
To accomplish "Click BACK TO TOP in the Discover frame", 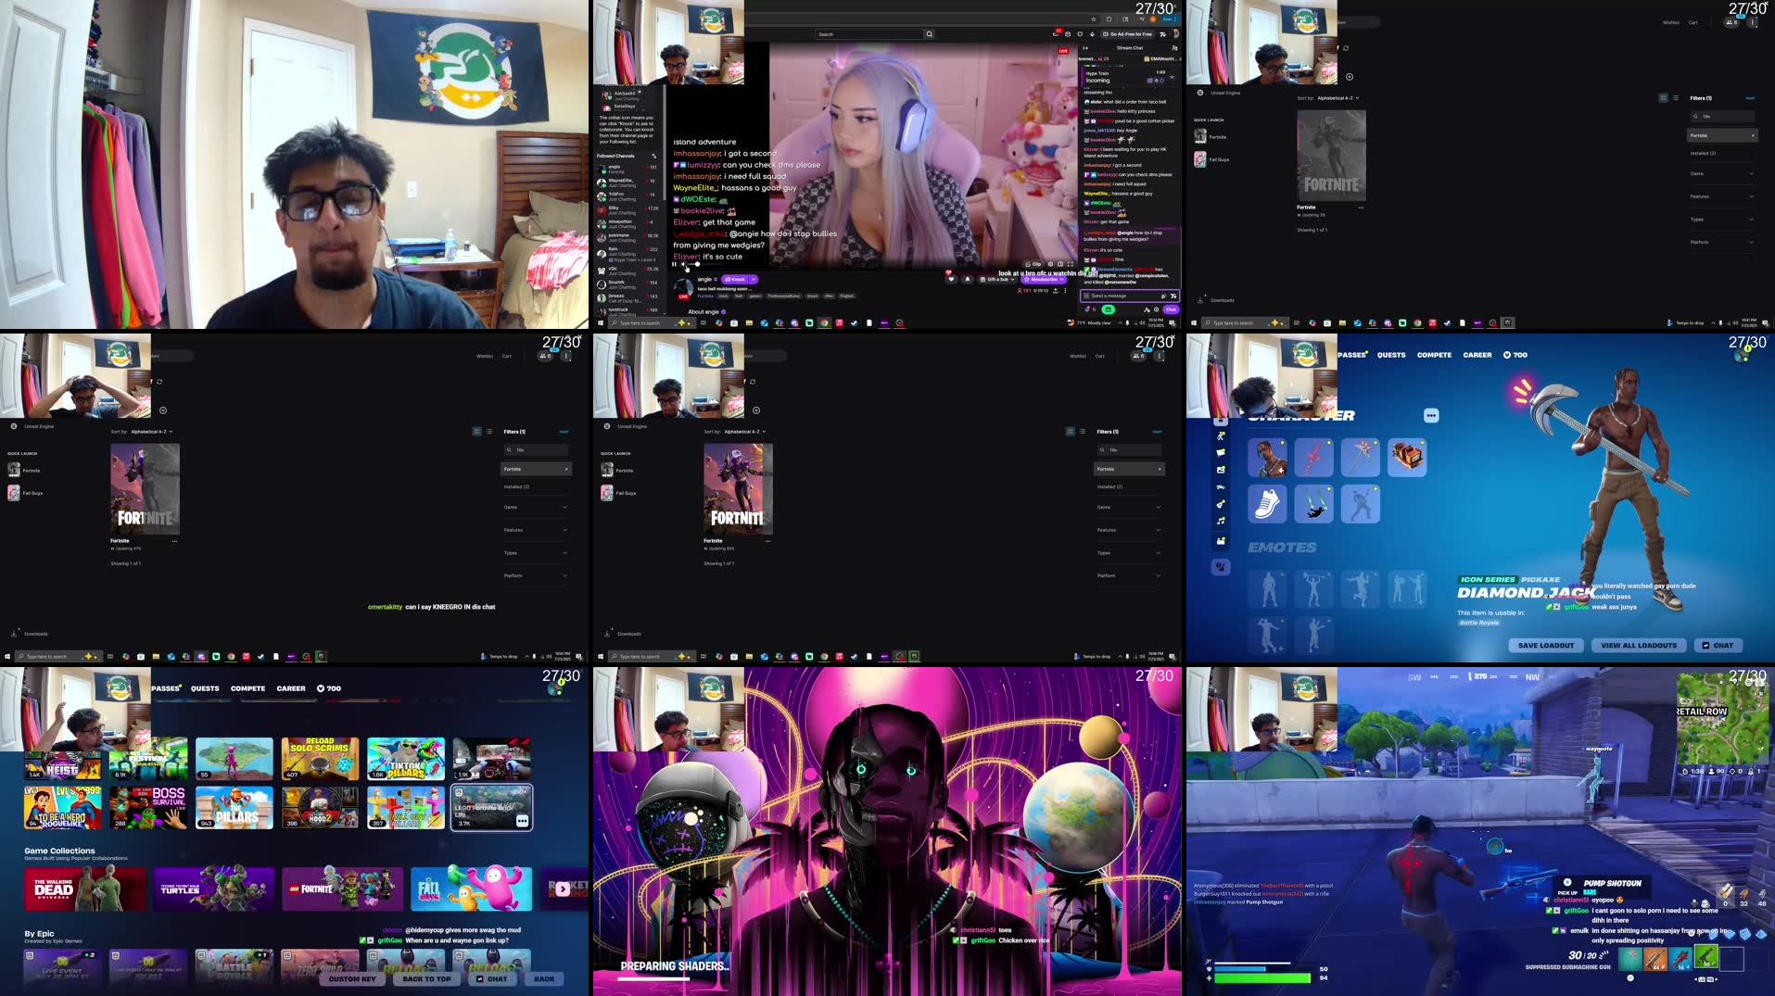I will pos(426,978).
